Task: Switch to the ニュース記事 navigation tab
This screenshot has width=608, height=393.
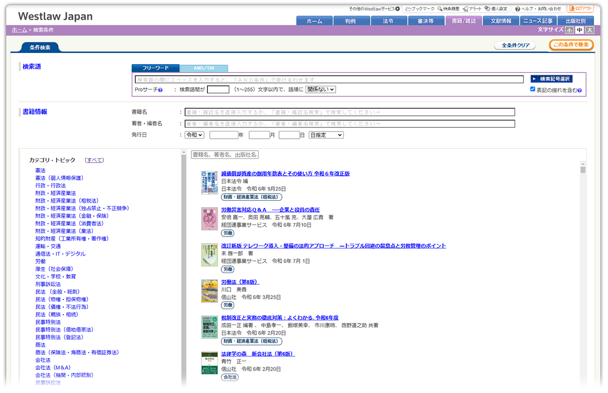Action: point(538,21)
